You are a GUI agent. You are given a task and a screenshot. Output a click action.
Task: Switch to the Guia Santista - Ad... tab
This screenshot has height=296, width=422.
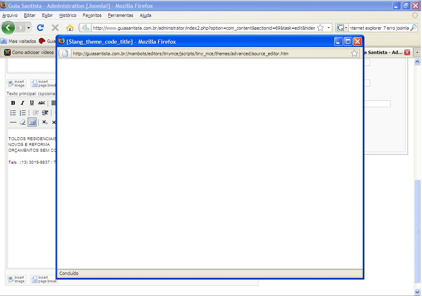[x=387, y=52]
